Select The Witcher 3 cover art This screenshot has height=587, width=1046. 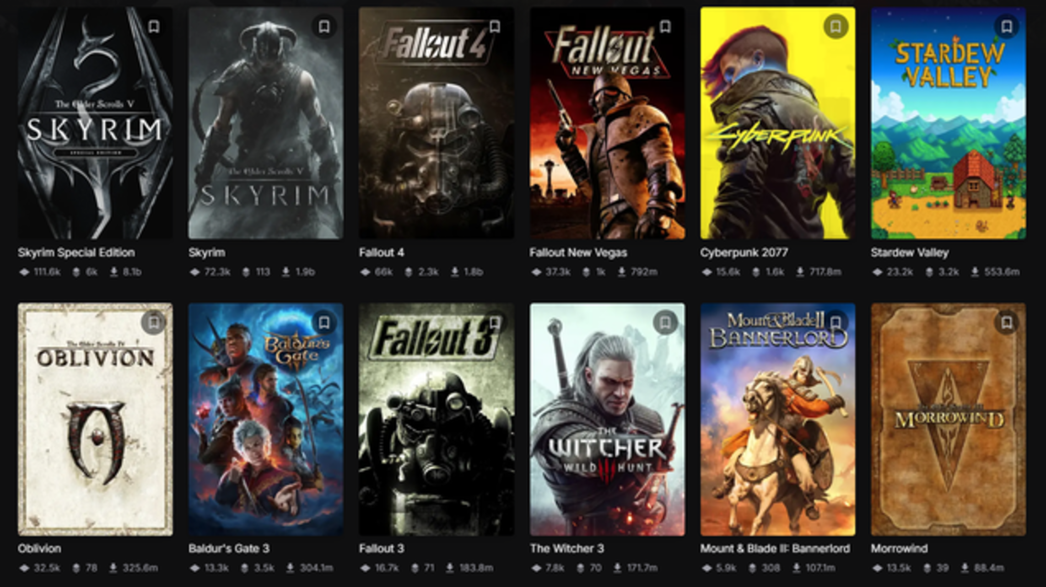click(607, 419)
